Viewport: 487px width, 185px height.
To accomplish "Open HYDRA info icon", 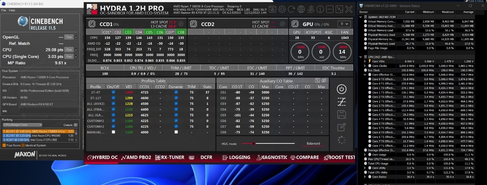I will (320, 9).
